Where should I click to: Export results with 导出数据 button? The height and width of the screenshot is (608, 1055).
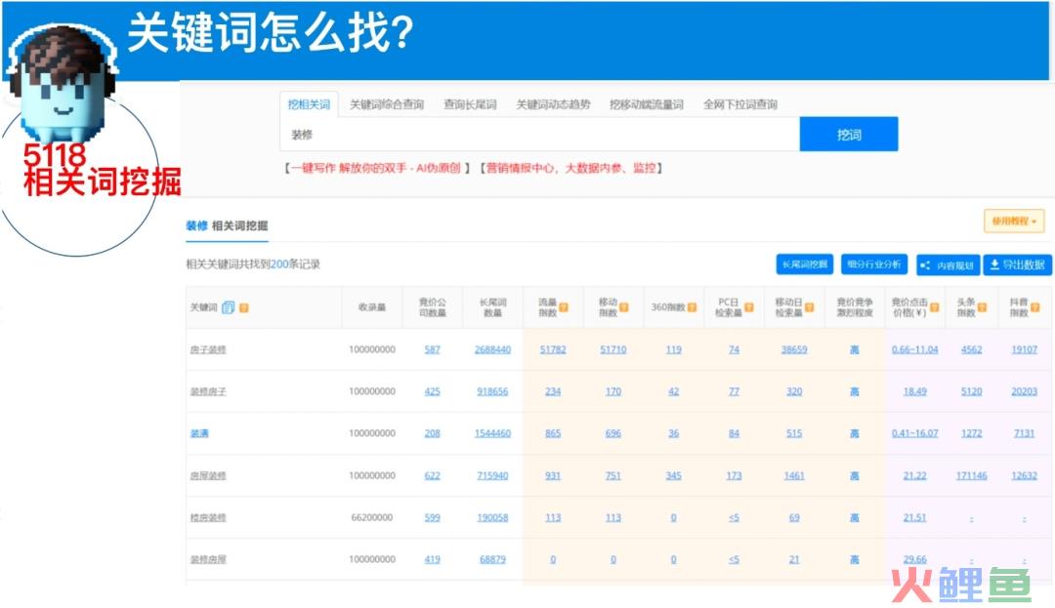(1017, 265)
